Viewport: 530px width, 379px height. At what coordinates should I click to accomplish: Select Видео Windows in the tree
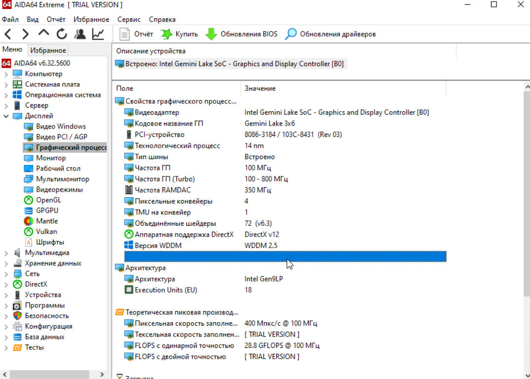[61, 126]
